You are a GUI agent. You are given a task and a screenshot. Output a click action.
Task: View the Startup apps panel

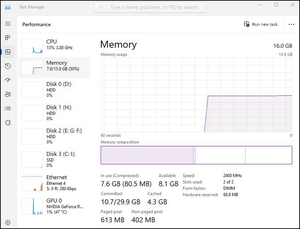tap(8, 80)
